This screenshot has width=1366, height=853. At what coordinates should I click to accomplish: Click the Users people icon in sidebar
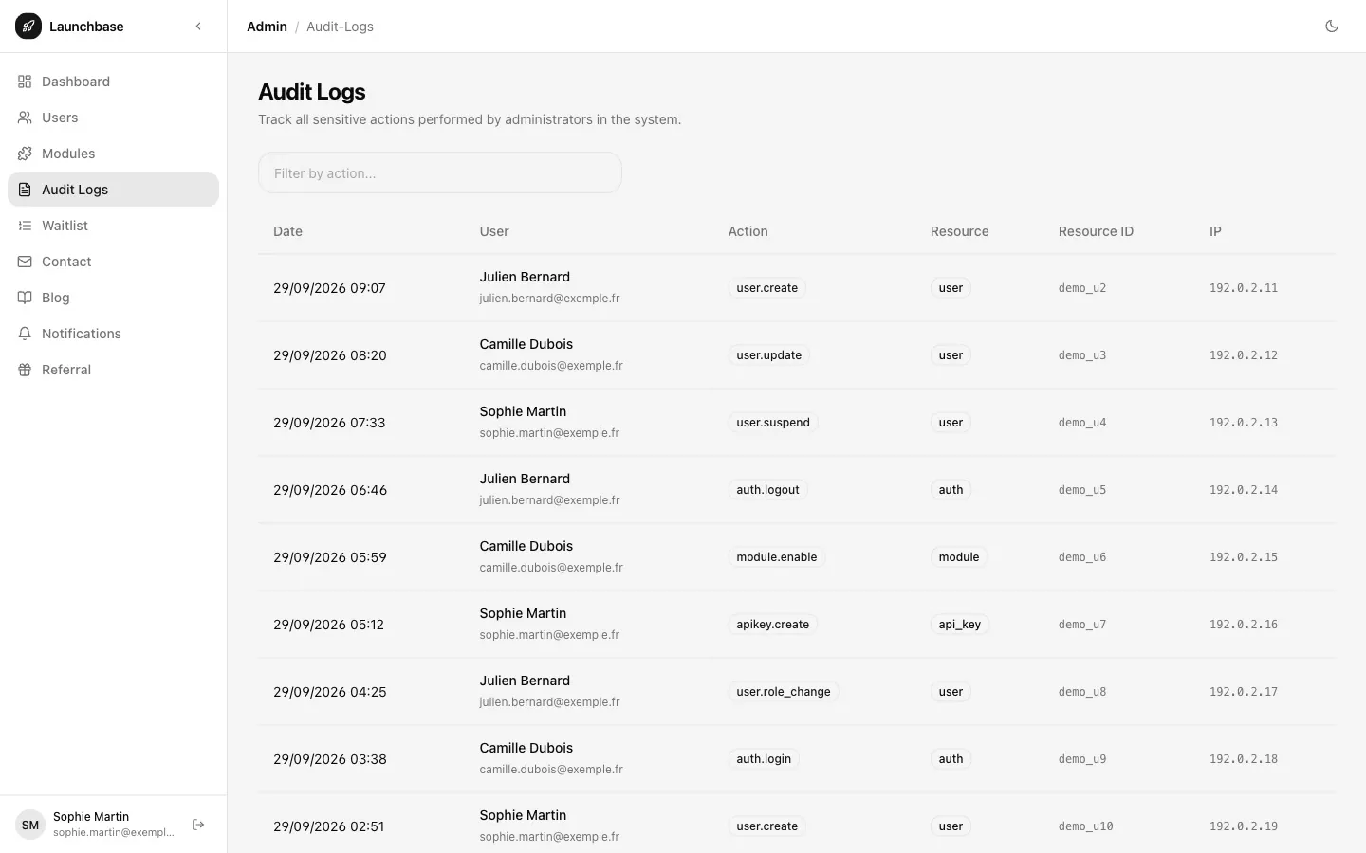(x=25, y=118)
